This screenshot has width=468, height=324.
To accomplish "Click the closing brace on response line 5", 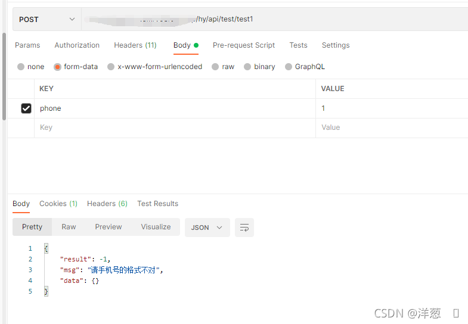I will [x=46, y=291].
